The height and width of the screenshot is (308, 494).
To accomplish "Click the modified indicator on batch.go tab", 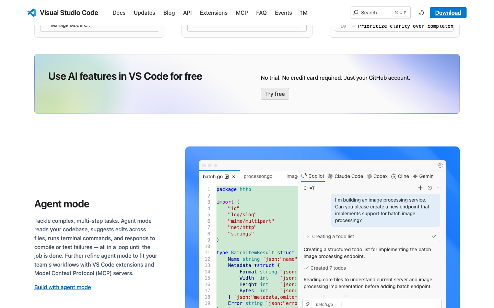I will [x=227, y=177].
